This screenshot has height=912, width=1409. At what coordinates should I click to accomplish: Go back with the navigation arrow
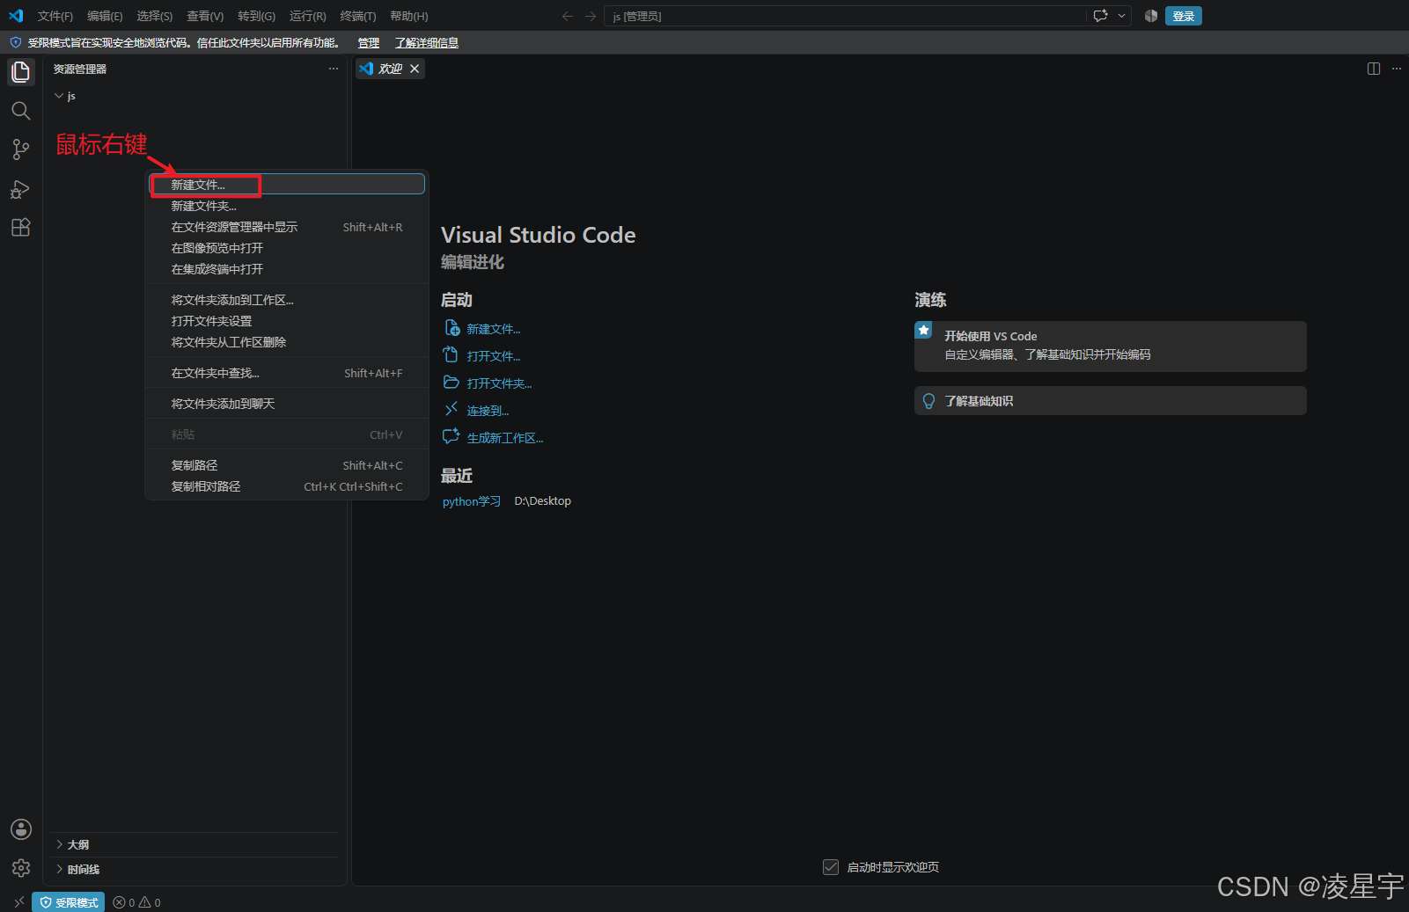point(568,16)
